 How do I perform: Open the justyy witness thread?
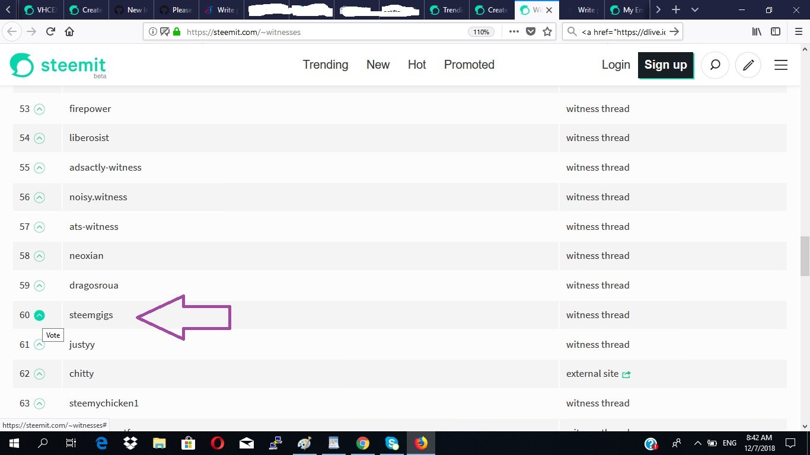coord(598,345)
